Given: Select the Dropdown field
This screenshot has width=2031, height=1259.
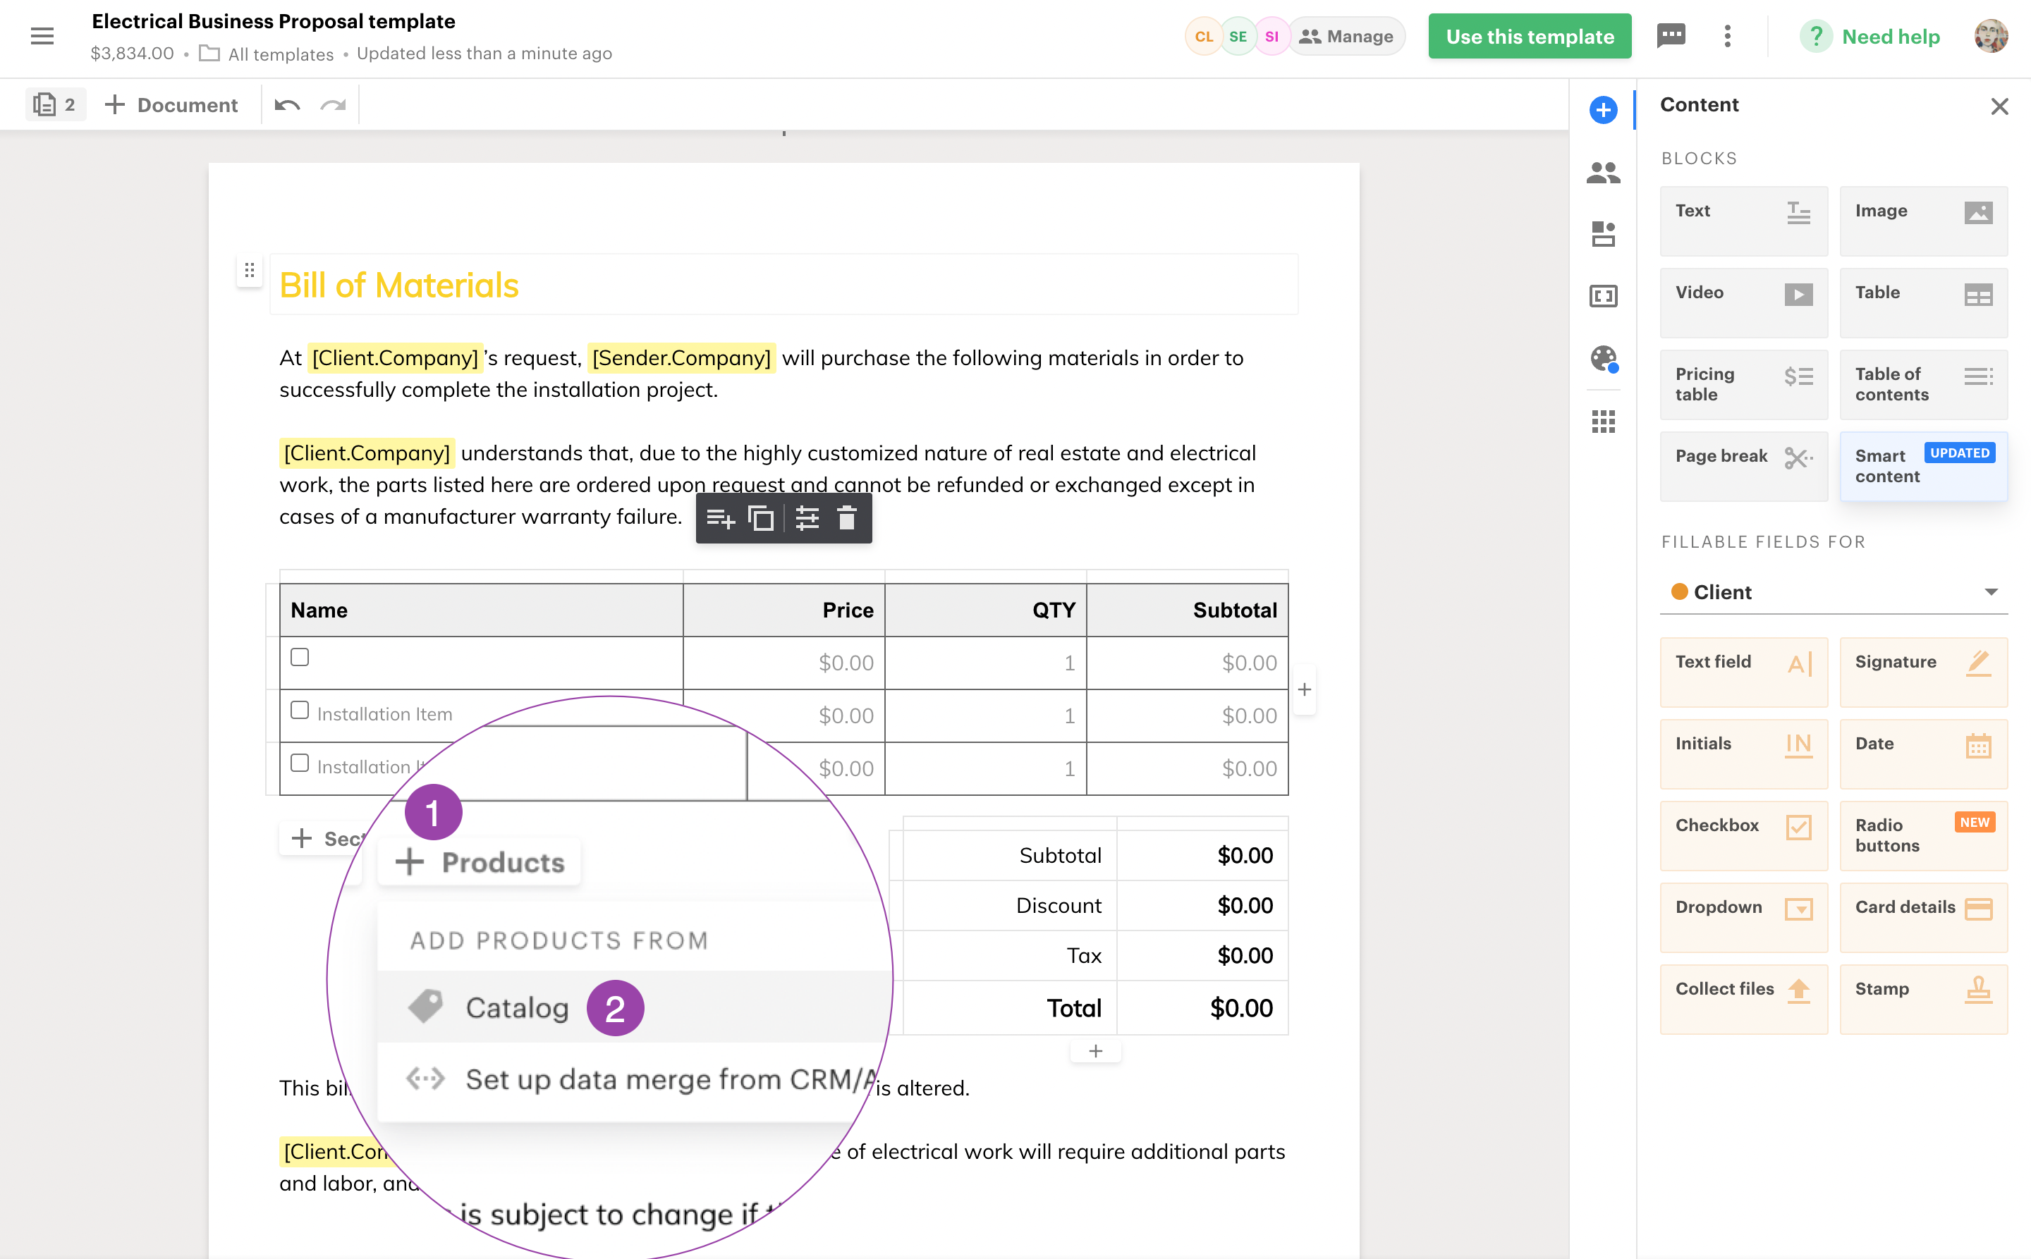Looking at the screenshot, I should pos(1743,917).
